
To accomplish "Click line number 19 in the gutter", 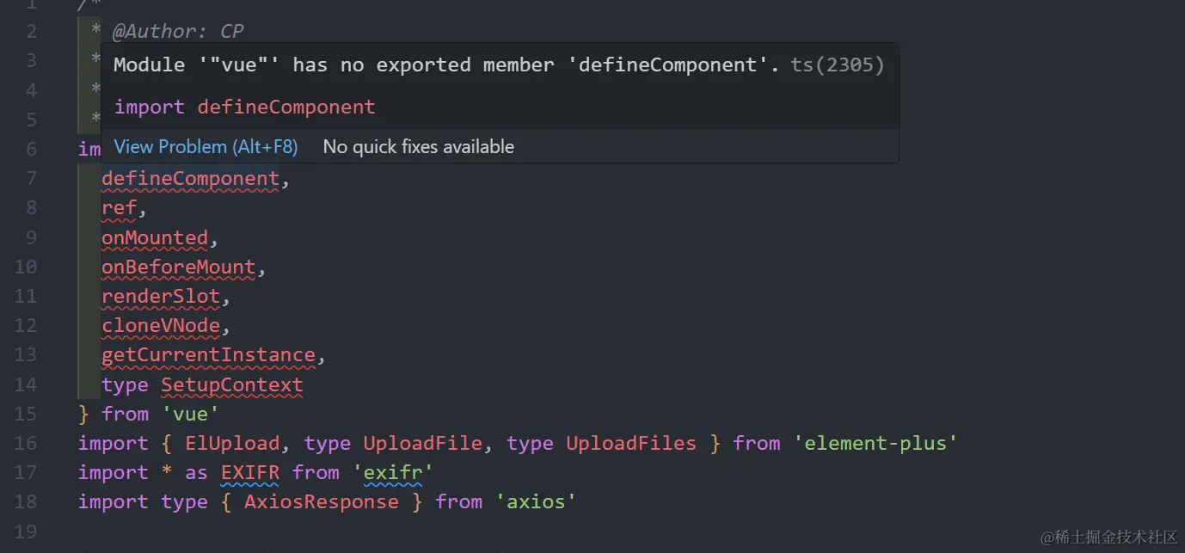I will pos(26,531).
